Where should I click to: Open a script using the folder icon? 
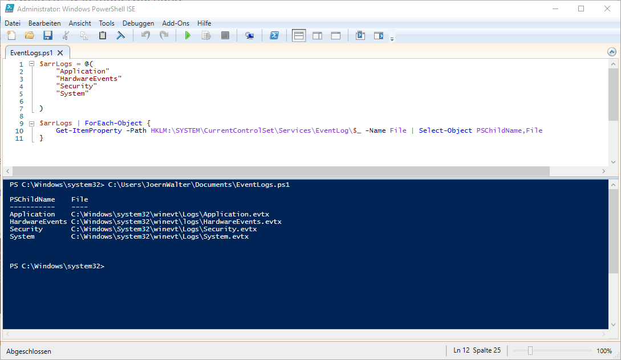pos(30,35)
